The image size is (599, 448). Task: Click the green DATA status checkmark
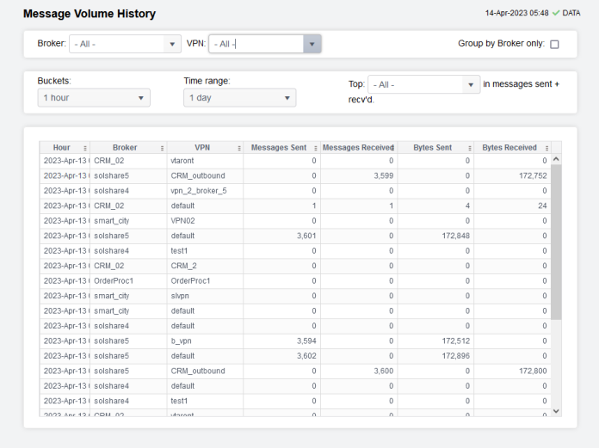556,13
